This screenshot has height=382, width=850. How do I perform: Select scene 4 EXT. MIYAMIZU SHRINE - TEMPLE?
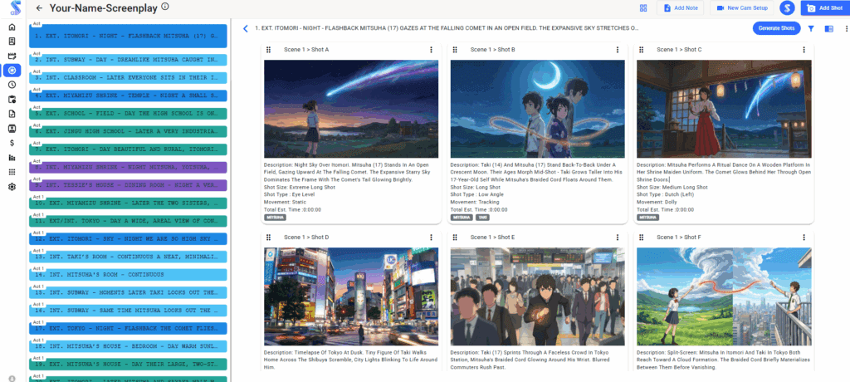pyautogui.click(x=128, y=95)
